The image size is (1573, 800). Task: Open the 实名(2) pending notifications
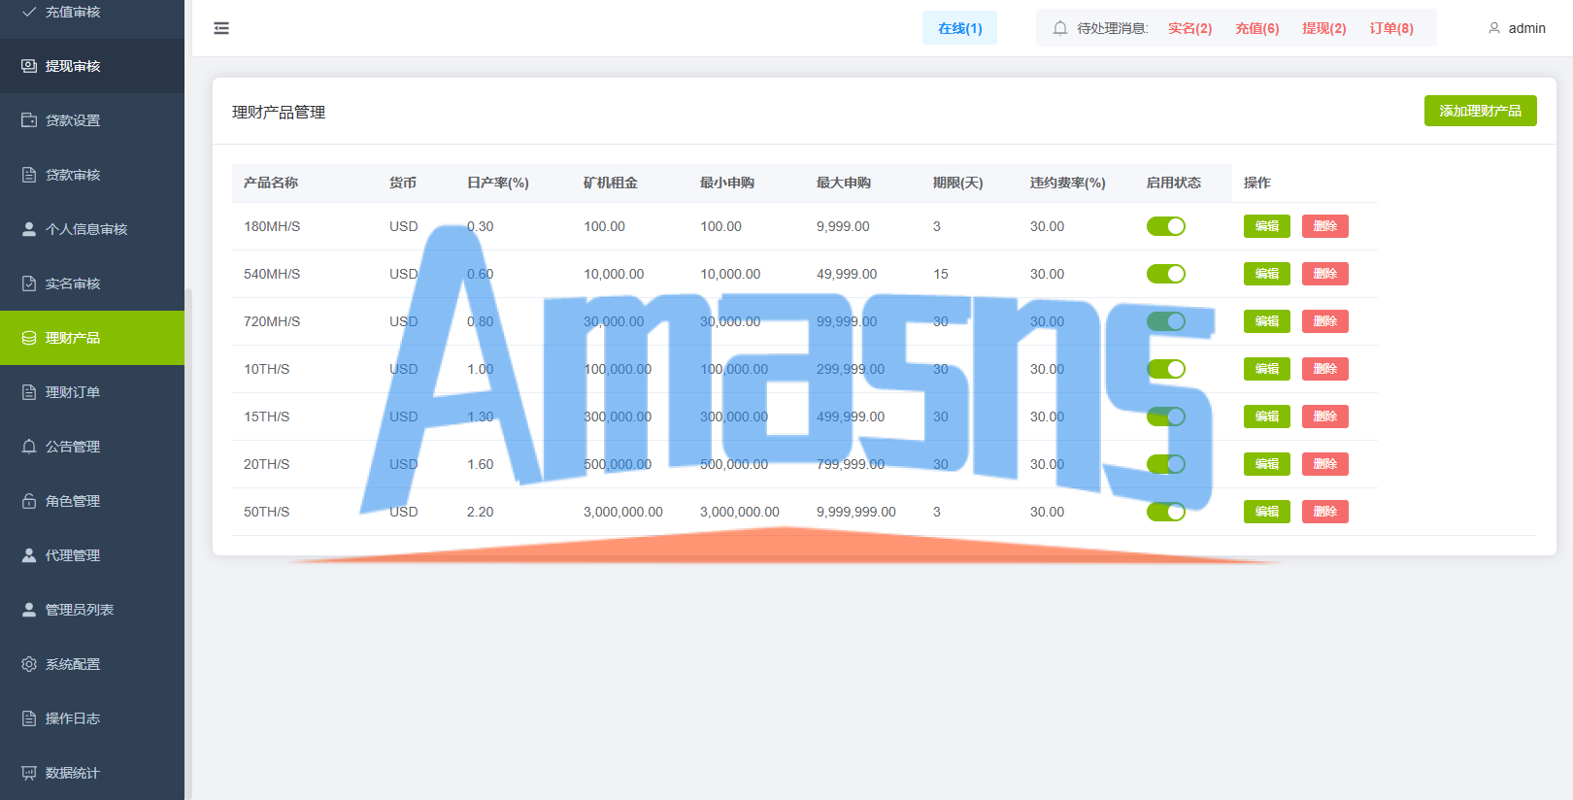(x=1189, y=28)
